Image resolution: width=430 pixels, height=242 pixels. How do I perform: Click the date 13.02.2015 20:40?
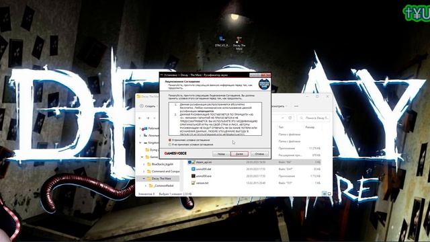coord(255,183)
